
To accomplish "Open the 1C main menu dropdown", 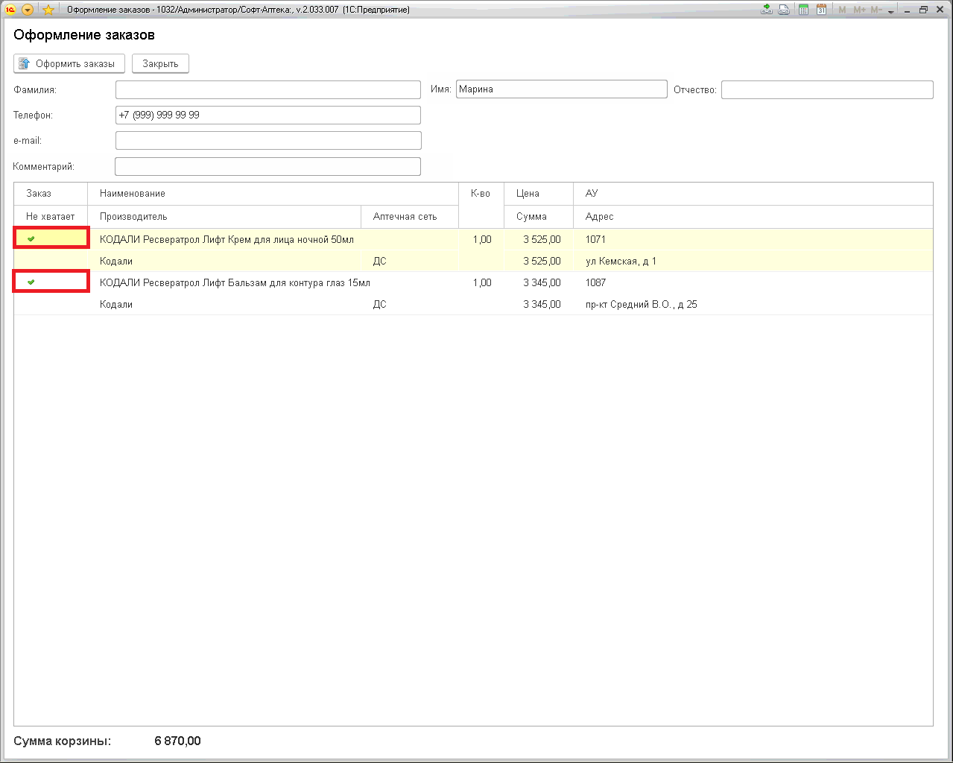I will pyautogui.click(x=28, y=10).
